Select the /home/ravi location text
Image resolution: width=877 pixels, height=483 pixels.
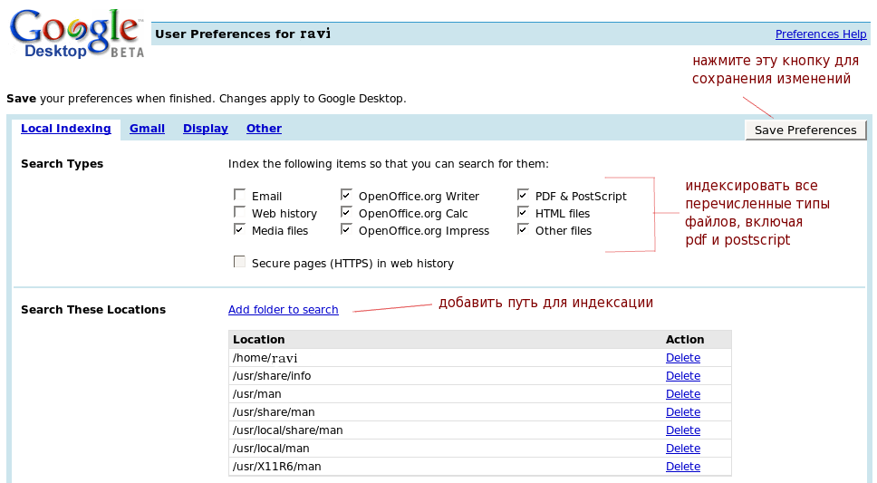265,358
